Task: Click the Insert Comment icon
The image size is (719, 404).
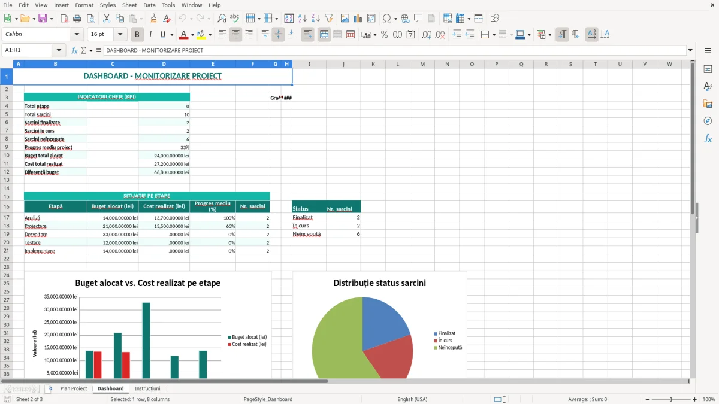Action: (x=418, y=19)
